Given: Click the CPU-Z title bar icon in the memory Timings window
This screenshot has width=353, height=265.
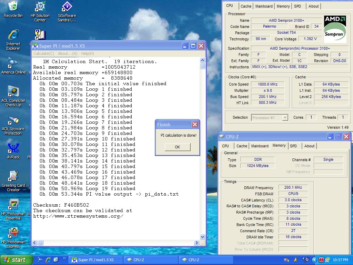Looking at the screenshot, I should (x=222, y=136).
